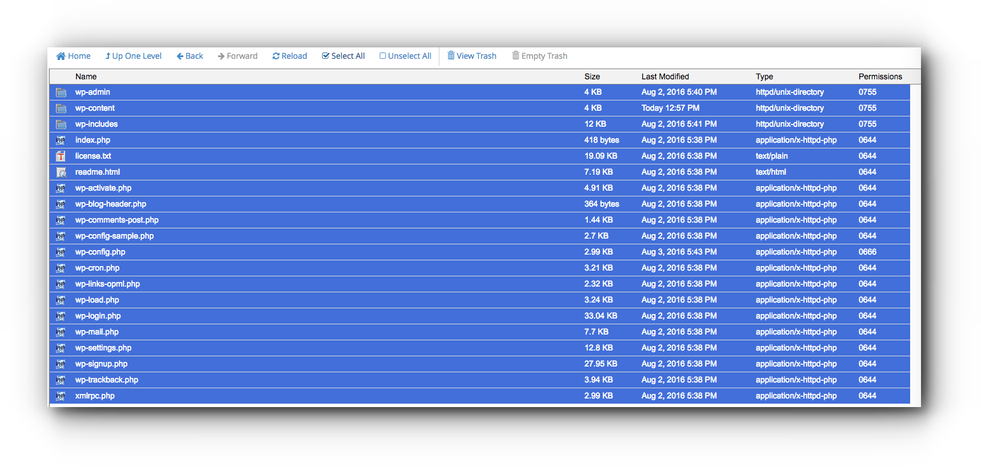
Task: Sort by Type column header
Action: [x=764, y=77]
